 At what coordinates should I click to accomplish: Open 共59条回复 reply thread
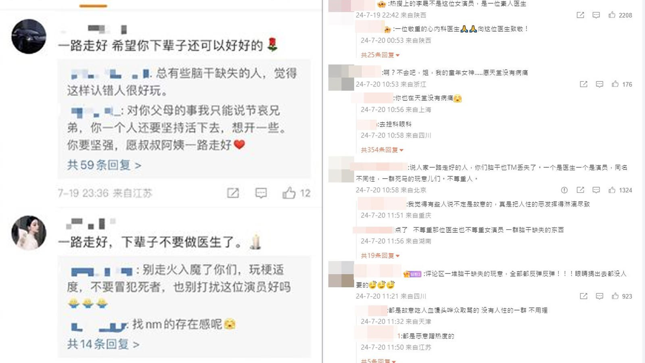104,165
